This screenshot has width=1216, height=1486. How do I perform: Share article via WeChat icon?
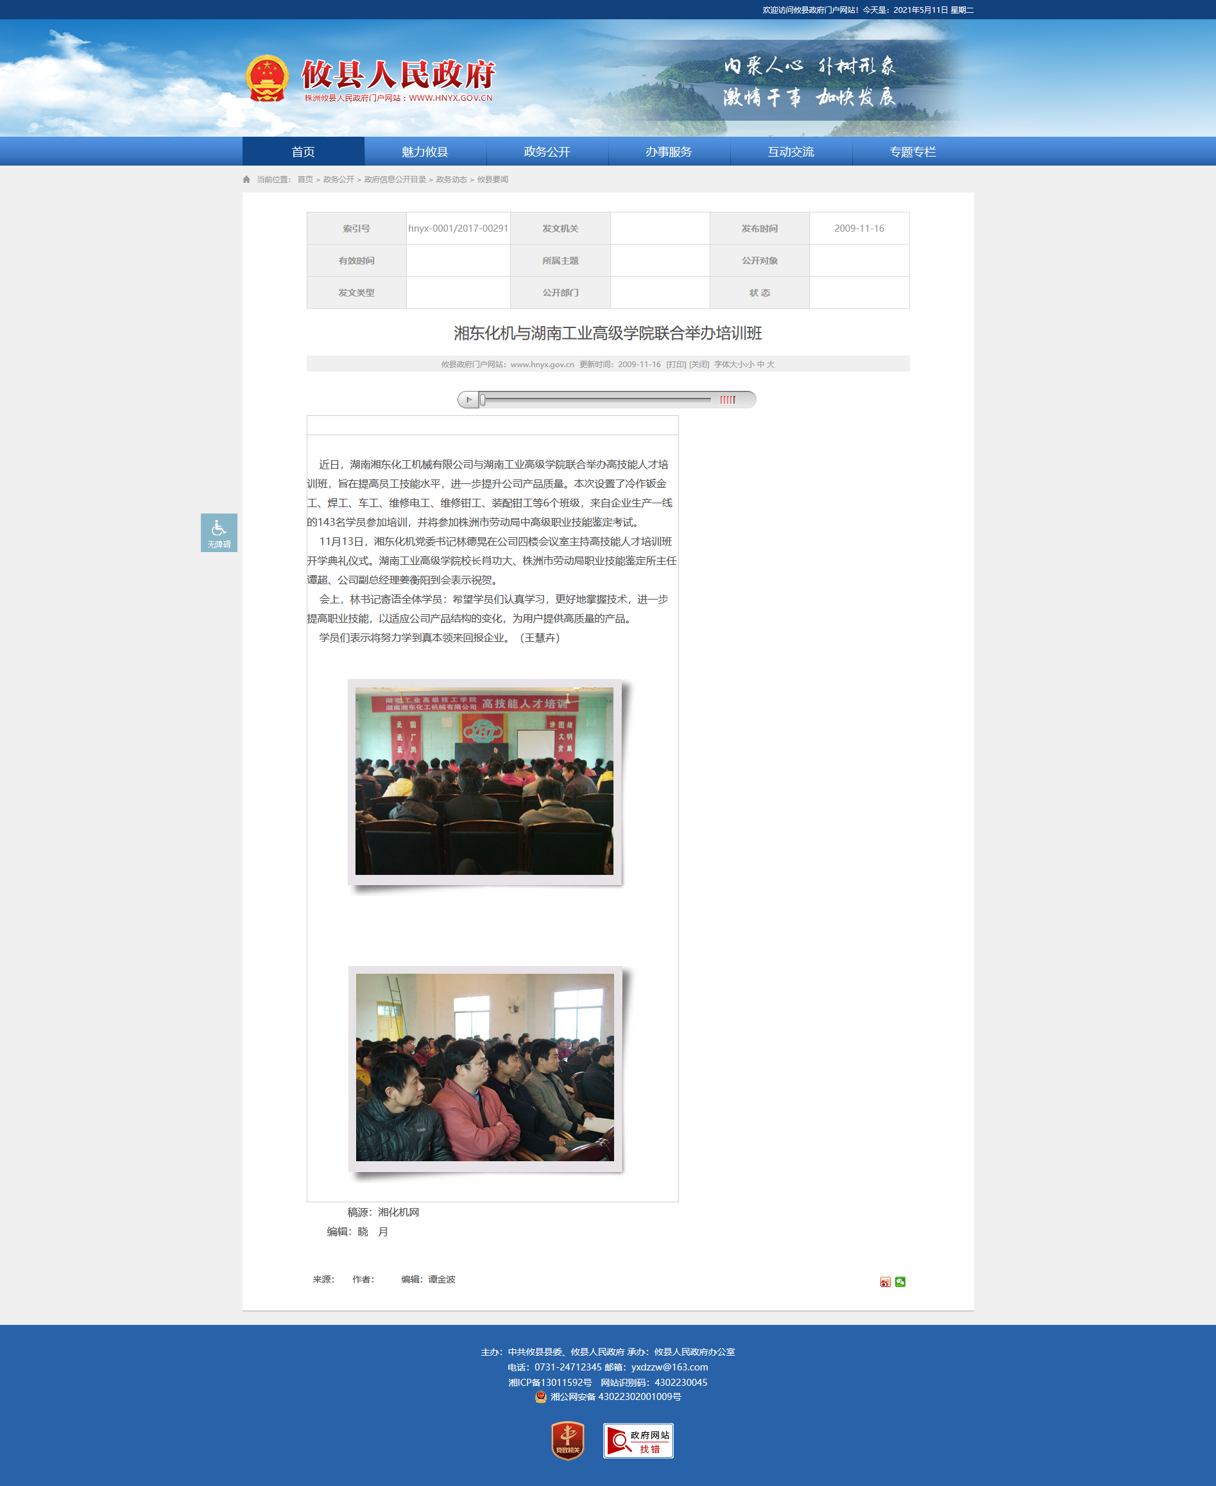tap(900, 1281)
